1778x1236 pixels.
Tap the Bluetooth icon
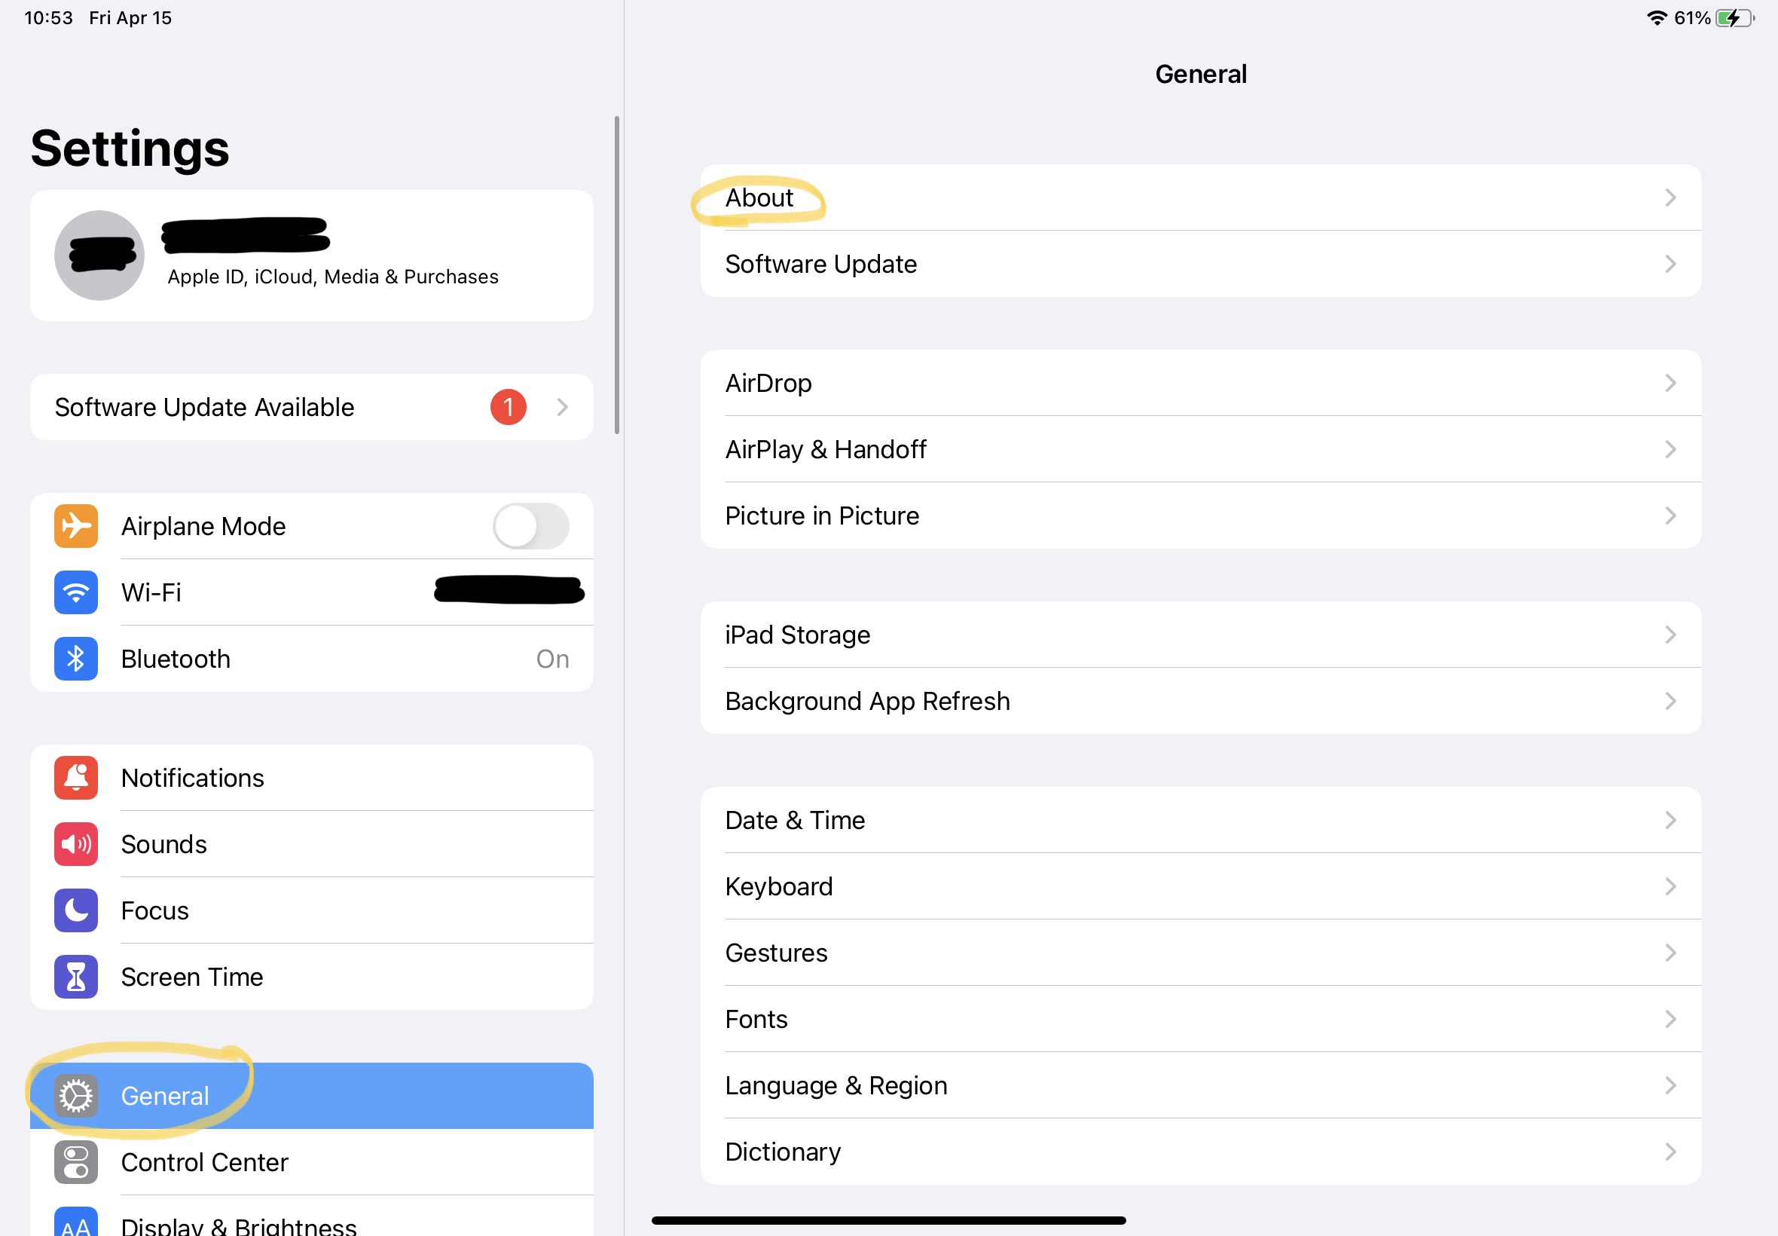tap(76, 658)
